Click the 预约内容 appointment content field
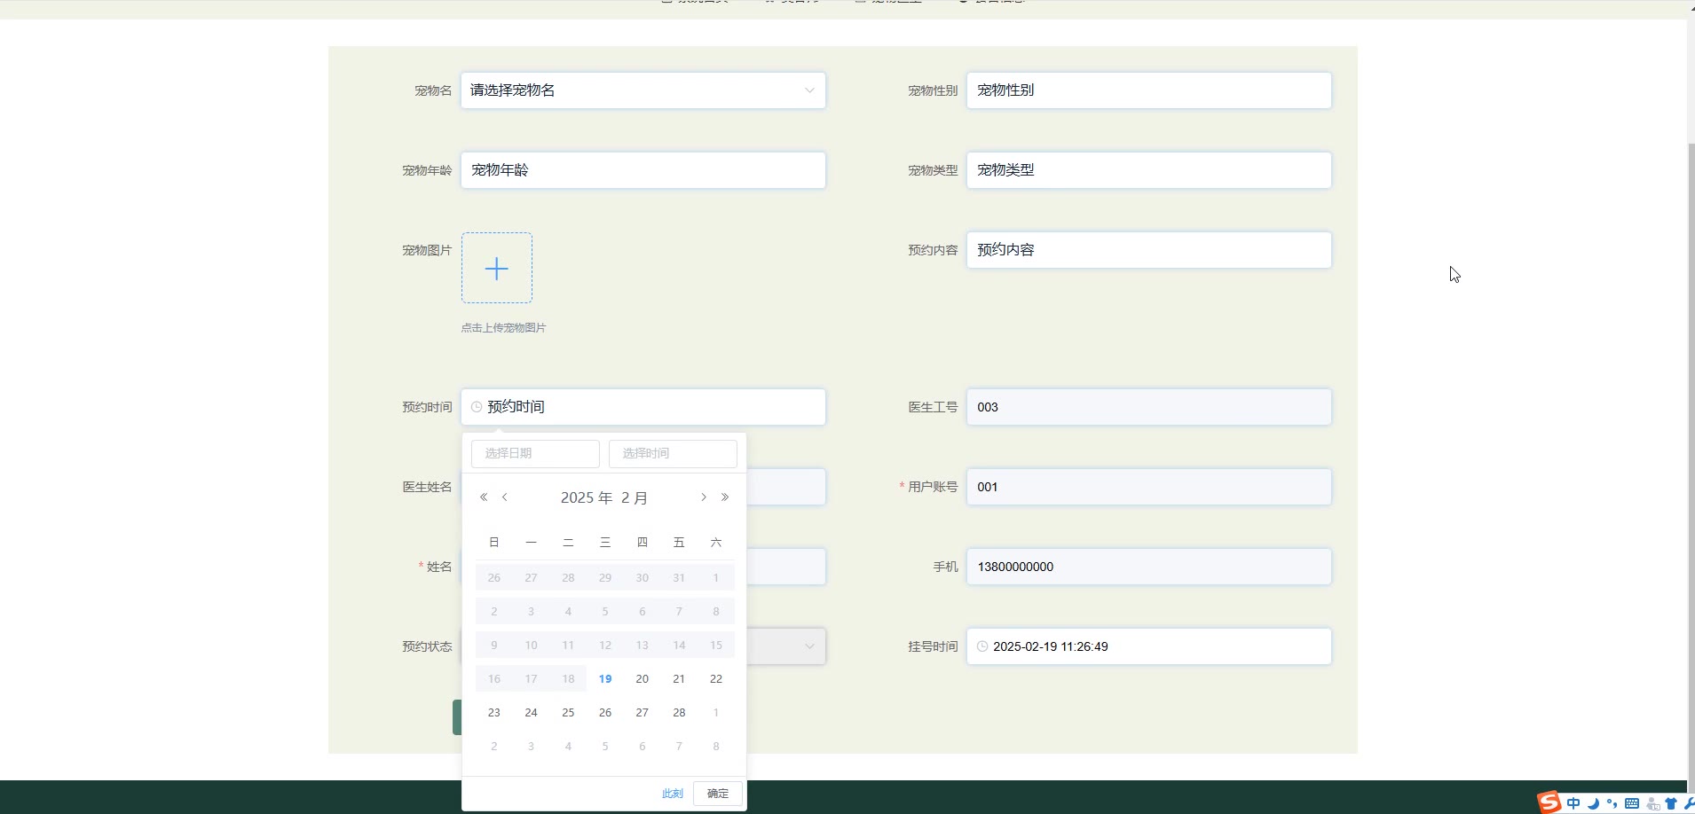This screenshot has height=814, width=1695. coord(1148,250)
